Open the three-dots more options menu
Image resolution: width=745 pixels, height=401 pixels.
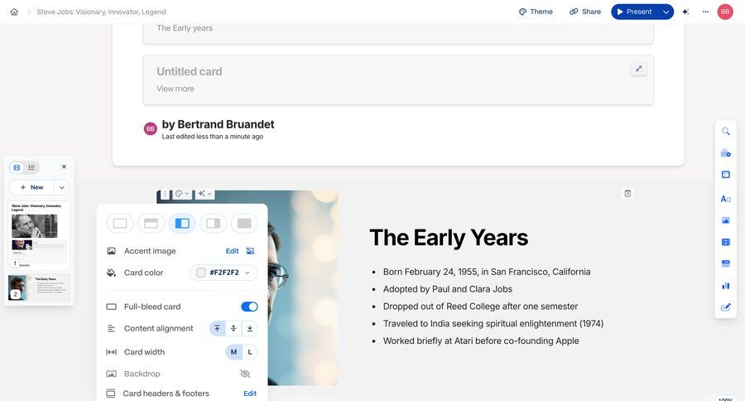click(x=705, y=12)
